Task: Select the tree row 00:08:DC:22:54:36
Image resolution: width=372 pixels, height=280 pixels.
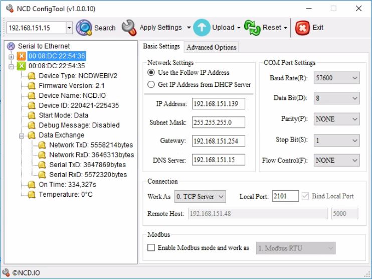Action: 57,56
